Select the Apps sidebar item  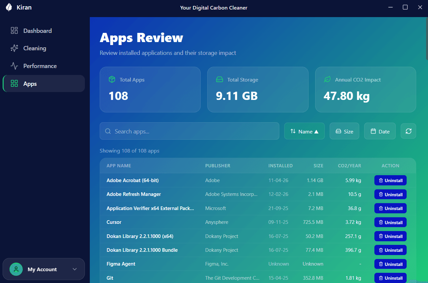click(44, 83)
